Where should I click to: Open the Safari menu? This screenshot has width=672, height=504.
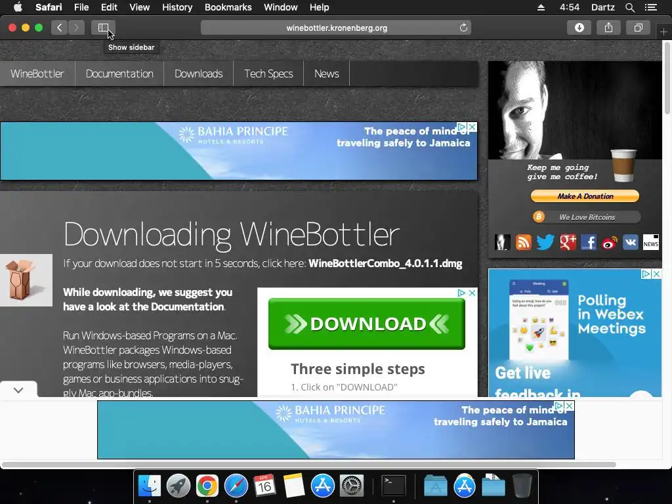pos(49,7)
